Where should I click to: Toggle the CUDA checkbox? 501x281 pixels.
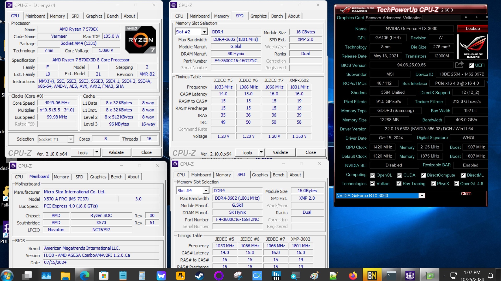[x=399, y=175]
